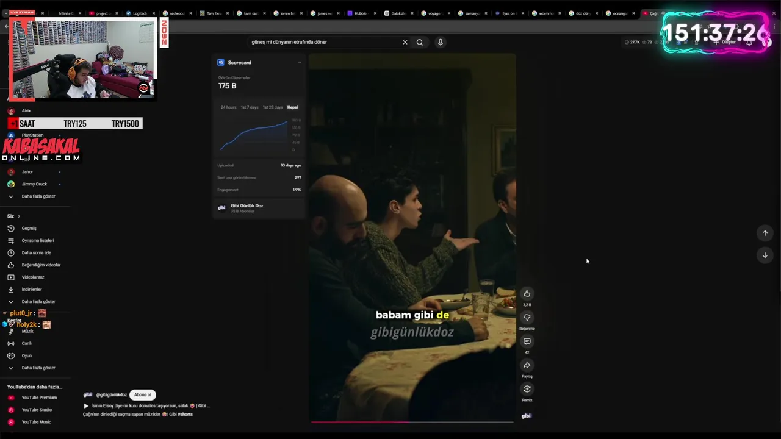
Task: Open YouTube Music link
Action: click(x=36, y=422)
